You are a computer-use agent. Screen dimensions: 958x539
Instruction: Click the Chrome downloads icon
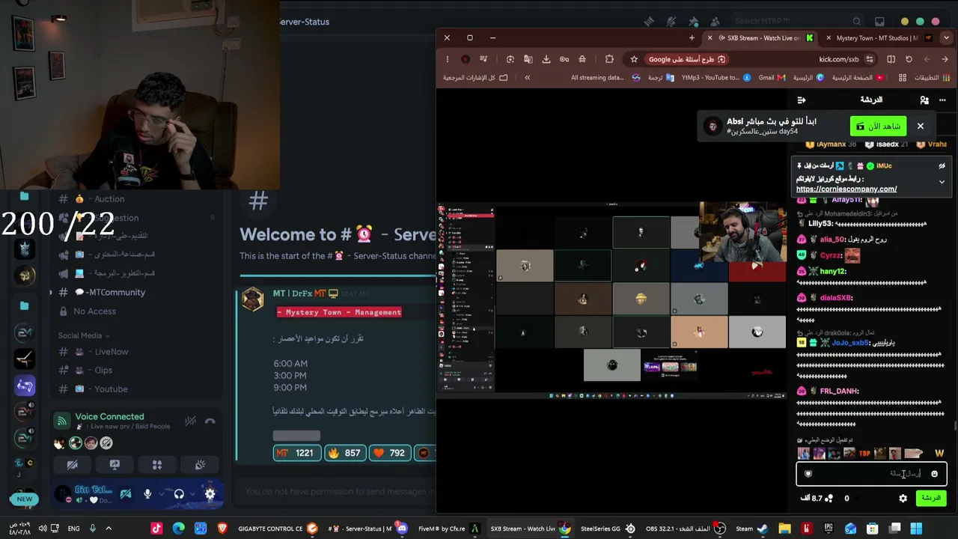coord(546,59)
